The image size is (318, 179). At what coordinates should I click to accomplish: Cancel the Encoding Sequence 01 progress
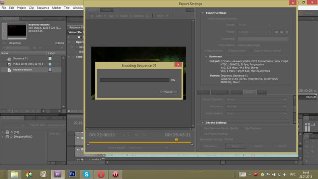168,92
